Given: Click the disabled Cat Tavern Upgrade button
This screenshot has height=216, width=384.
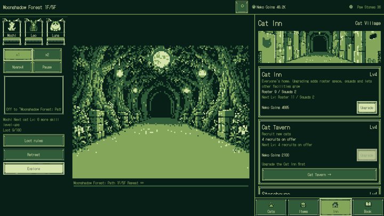Looking at the screenshot, I should pyautogui.click(x=366, y=155).
